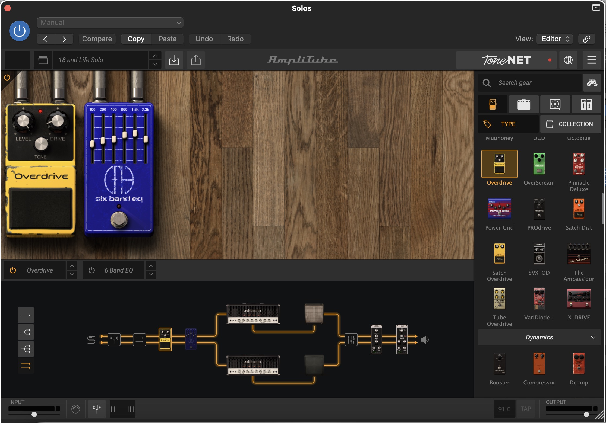Select the Satch Dist pedal thumbnail
Image resolution: width=606 pixels, height=423 pixels.
click(x=579, y=209)
